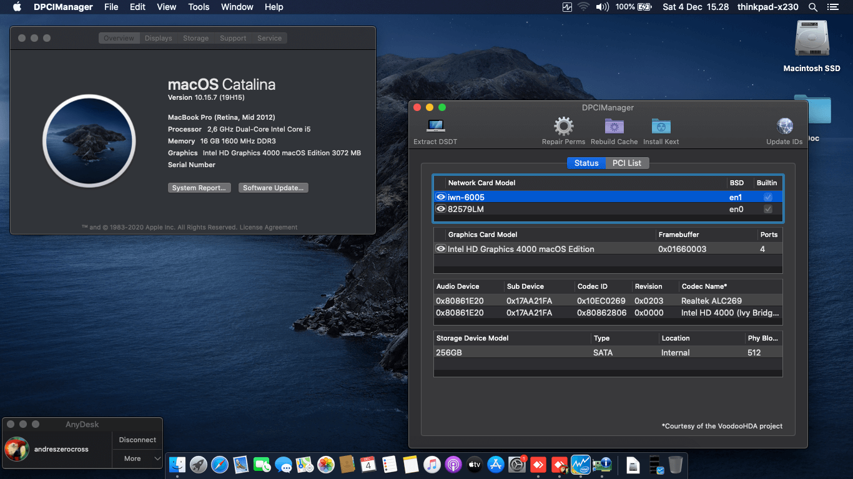The image size is (853, 479).
Task: Open Podcasts in the dock
Action: pos(453,464)
